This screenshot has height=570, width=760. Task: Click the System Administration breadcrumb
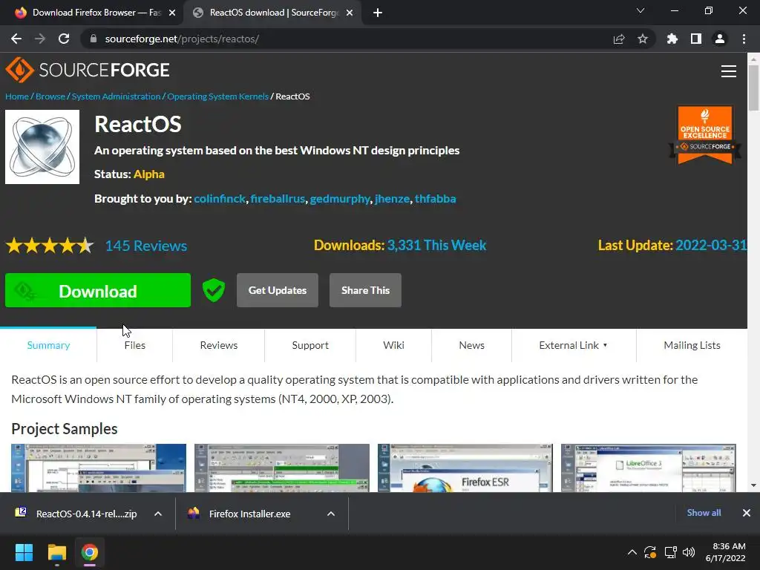pyautogui.click(x=116, y=96)
